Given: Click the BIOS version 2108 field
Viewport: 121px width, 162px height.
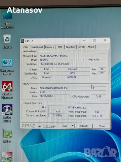Looking at the screenshot, I should (72, 92).
